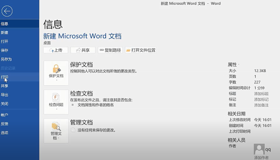
Task: Click the 添加标题 field
Action: click(x=261, y=94)
